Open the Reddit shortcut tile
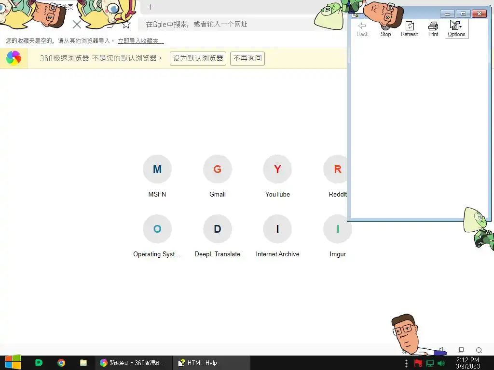 click(x=336, y=176)
